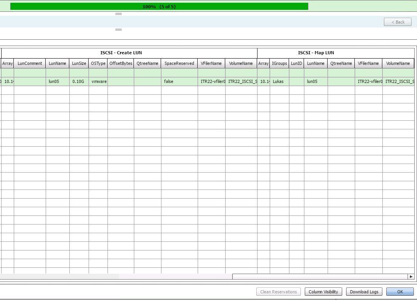417x300 pixels.
Task: Click the Back button
Action: [x=398, y=22]
